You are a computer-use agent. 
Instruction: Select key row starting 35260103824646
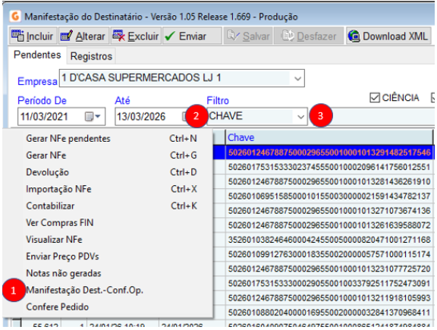(x=329, y=240)
